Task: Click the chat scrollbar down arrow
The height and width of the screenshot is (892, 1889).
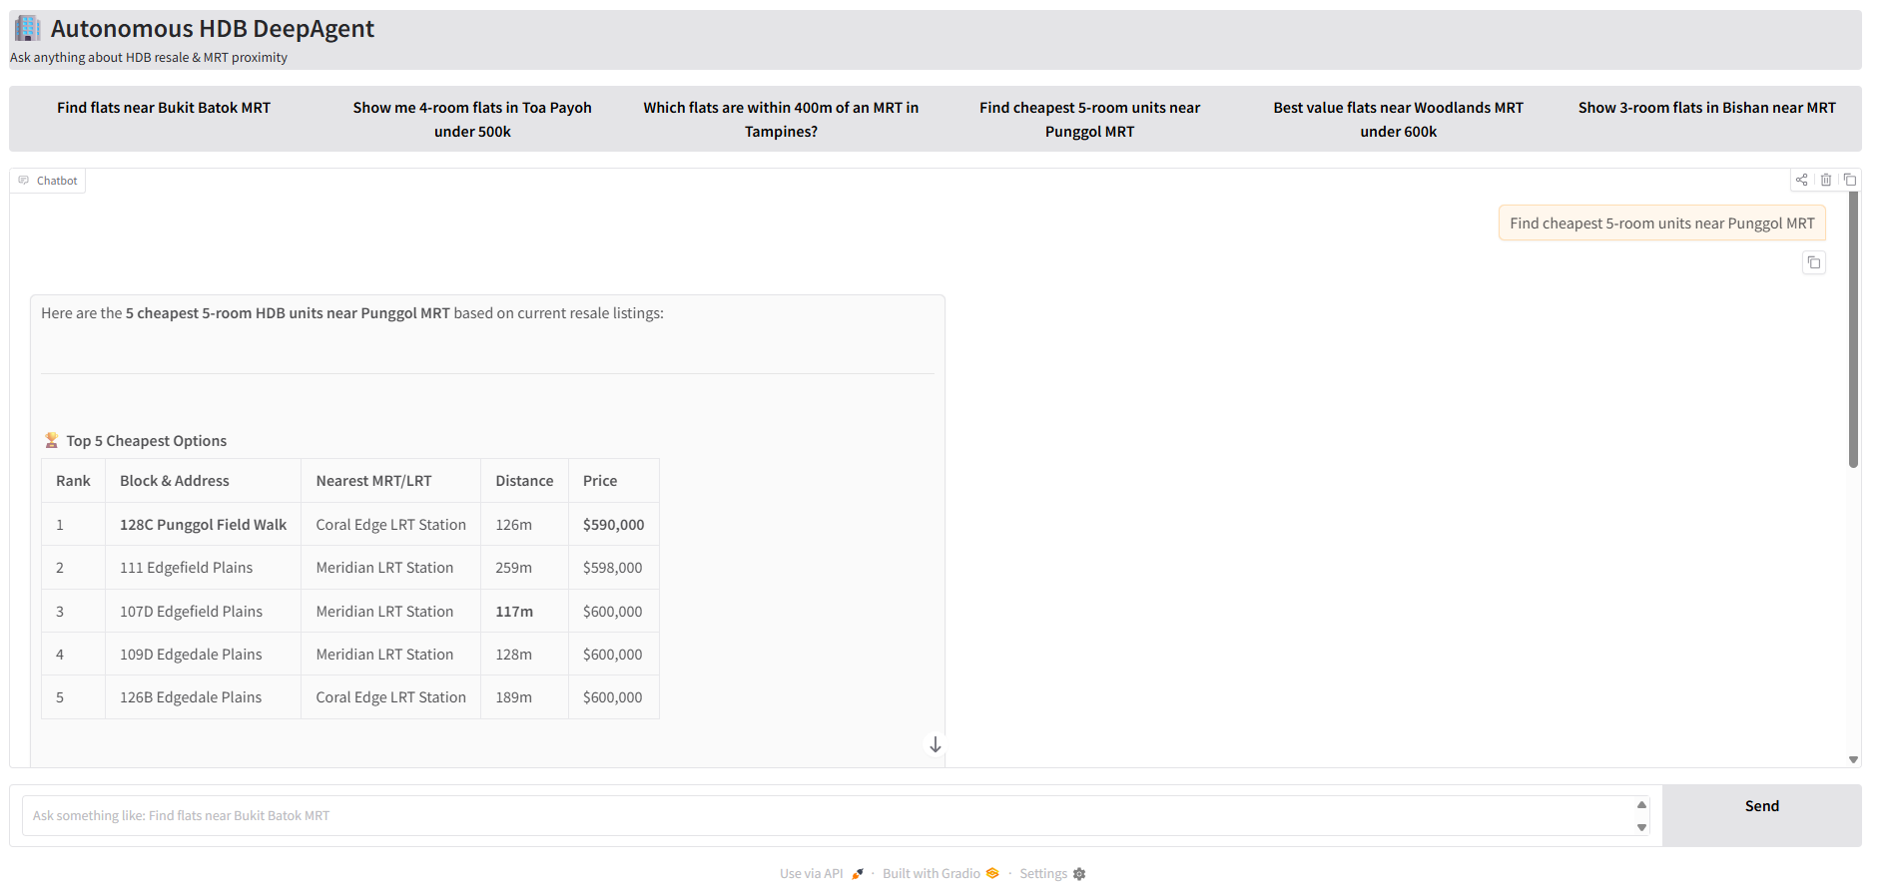Action: [x=1853, y=759]
